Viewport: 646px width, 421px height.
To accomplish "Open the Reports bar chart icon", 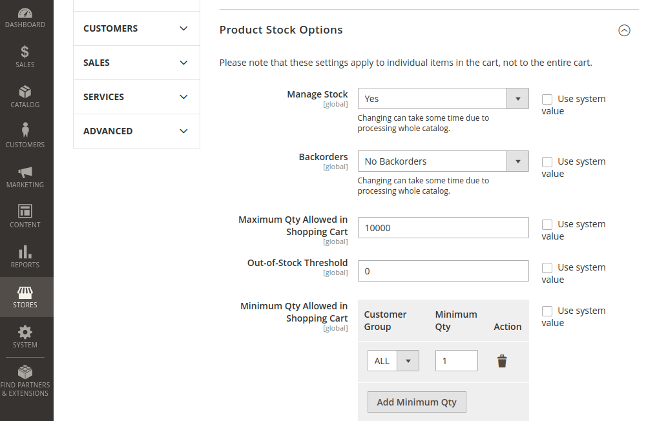I will click(x=25, y=252).
